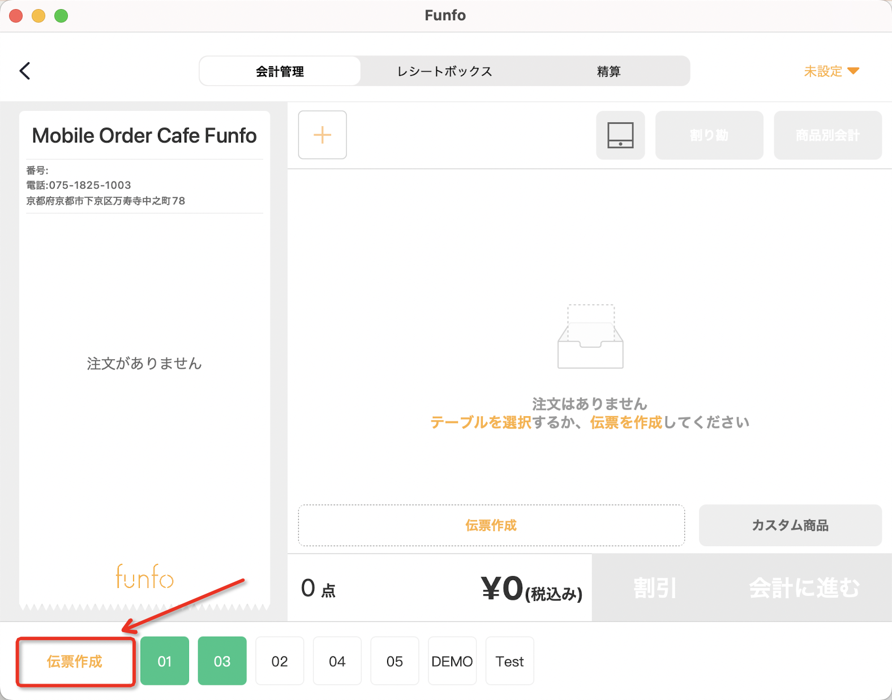The image size is (892, 700).
Task: Select the Test table
Action: pos(510,661)
